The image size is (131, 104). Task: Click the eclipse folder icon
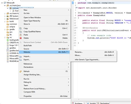coord(8,27)
